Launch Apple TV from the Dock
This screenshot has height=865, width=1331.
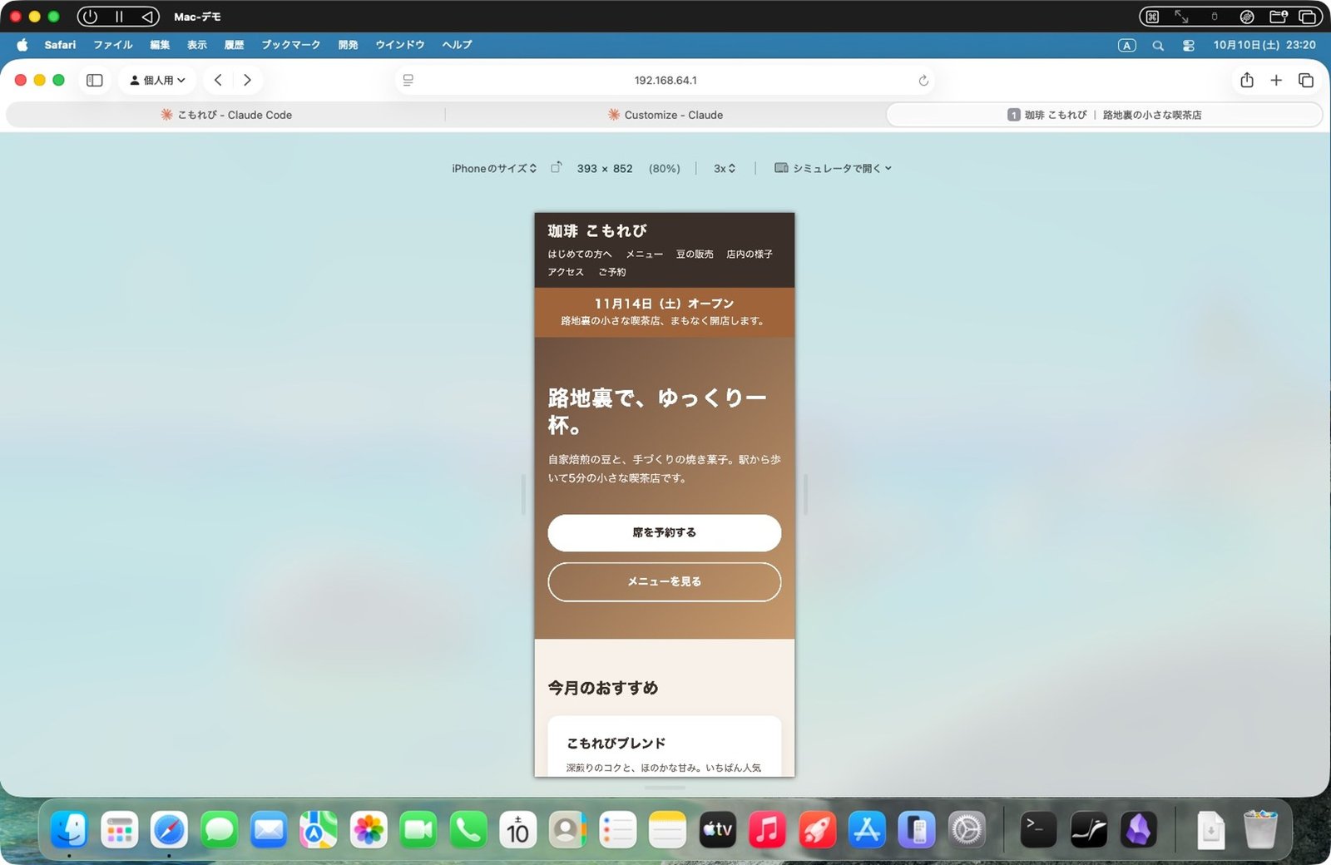coord(718,830)
